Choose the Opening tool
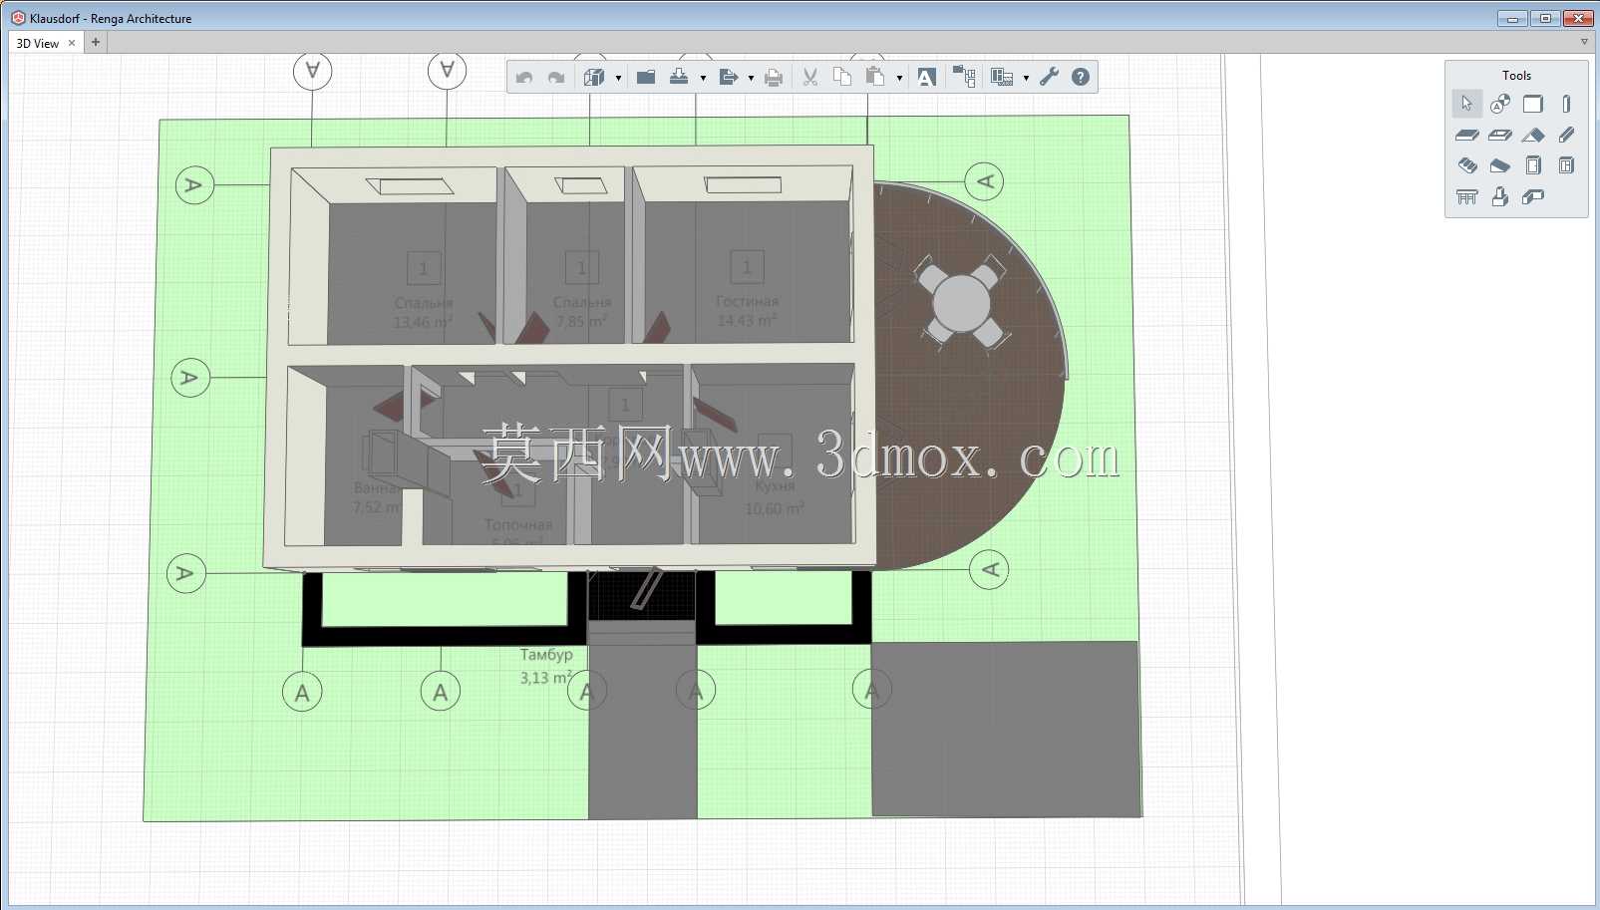The image size is (1600, 910). tap(1500, 135)
